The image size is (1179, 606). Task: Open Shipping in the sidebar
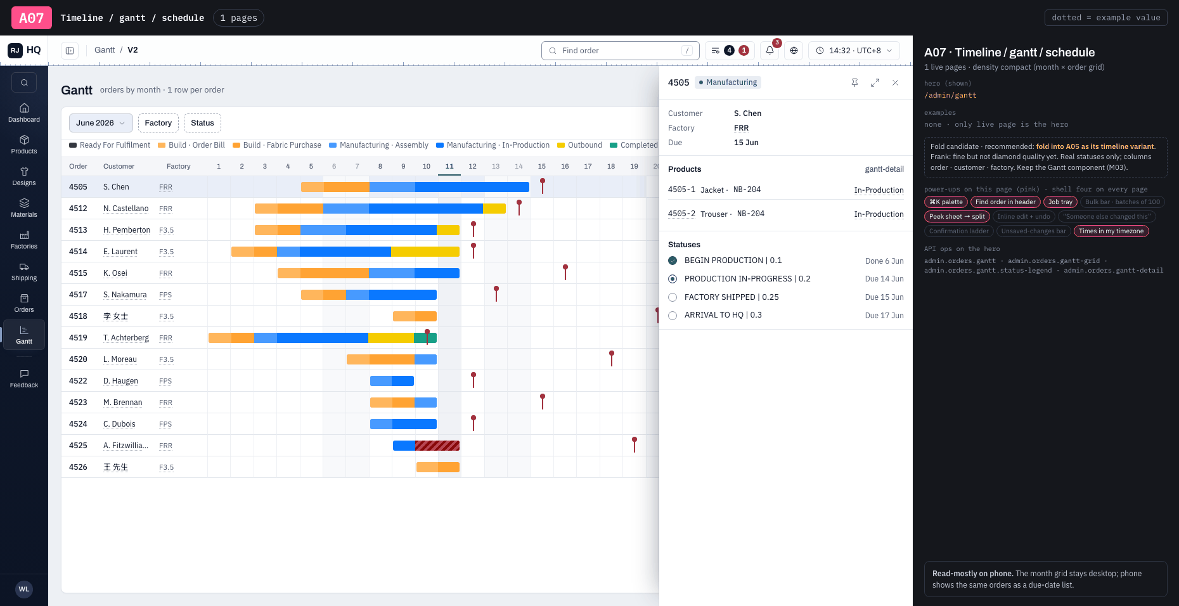24,271
